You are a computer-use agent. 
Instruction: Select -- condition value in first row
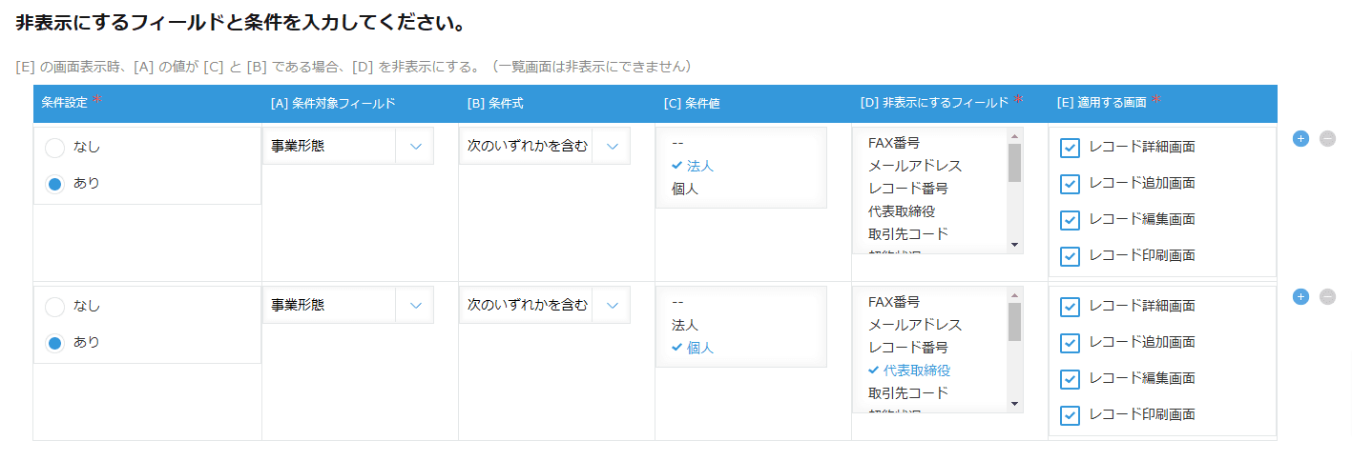click(677, 143)
